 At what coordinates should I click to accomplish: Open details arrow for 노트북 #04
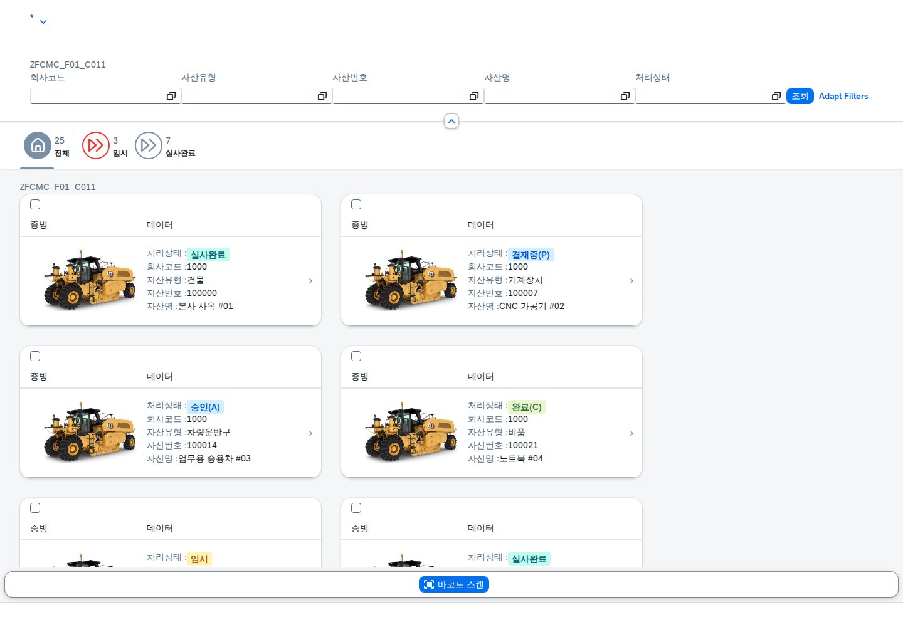(631, 433)
